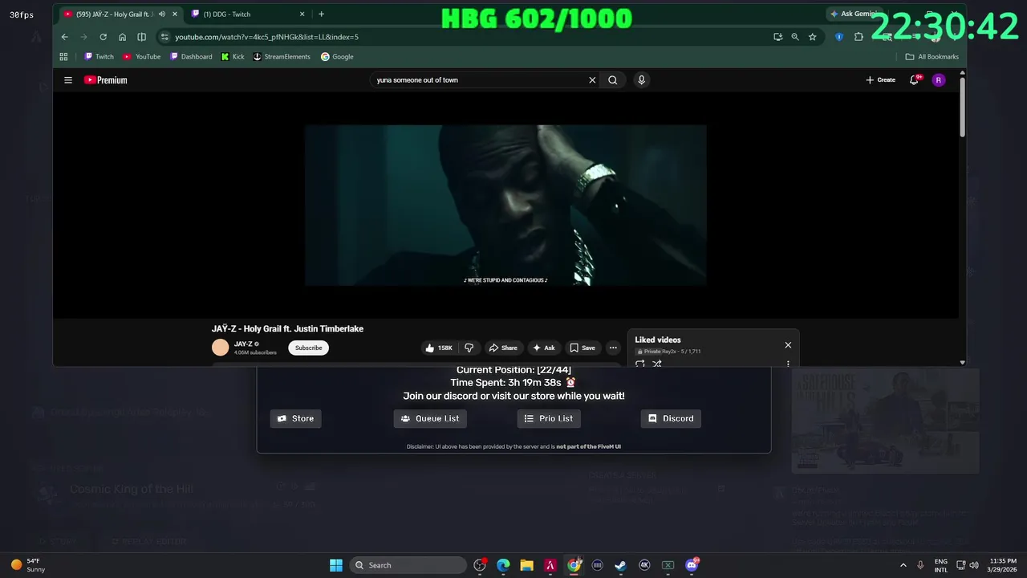Open Chrome zoom magnifier icon
This screenshot has height=578, width=1027.
(795, 37)
